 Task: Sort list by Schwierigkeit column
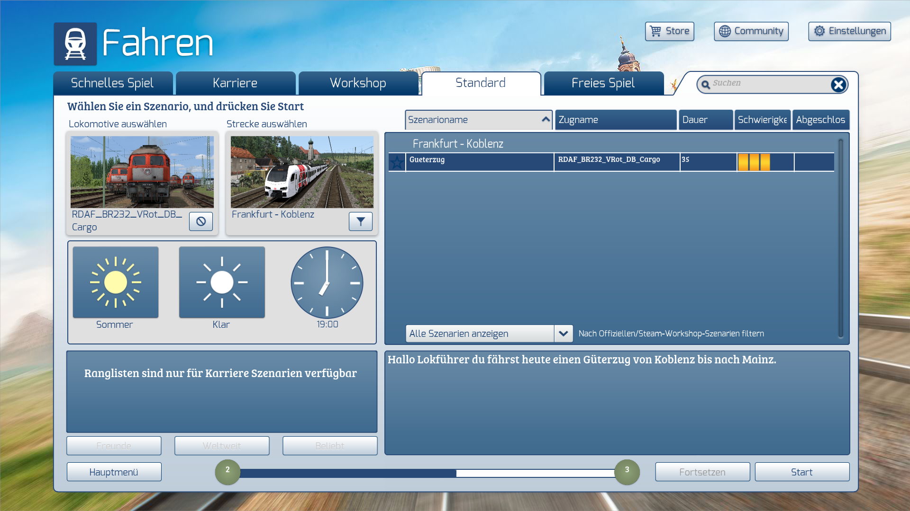[x=762, y=120]
